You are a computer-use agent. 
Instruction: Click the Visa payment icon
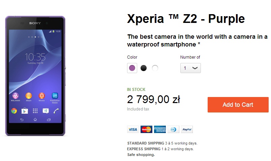[x=133, y=129]
